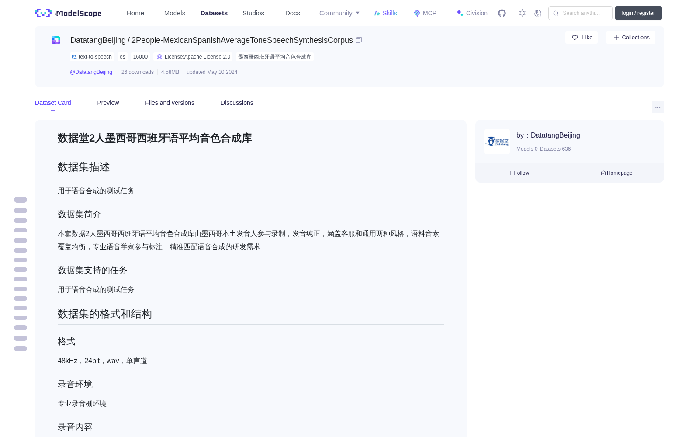Select the Dataset Card tab
Viewport: 699px width, 437px height.
click(x=53, y=103)
